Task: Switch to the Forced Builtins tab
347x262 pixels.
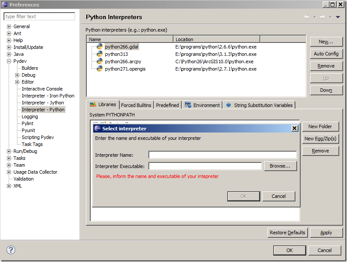Action: (136, 105)
